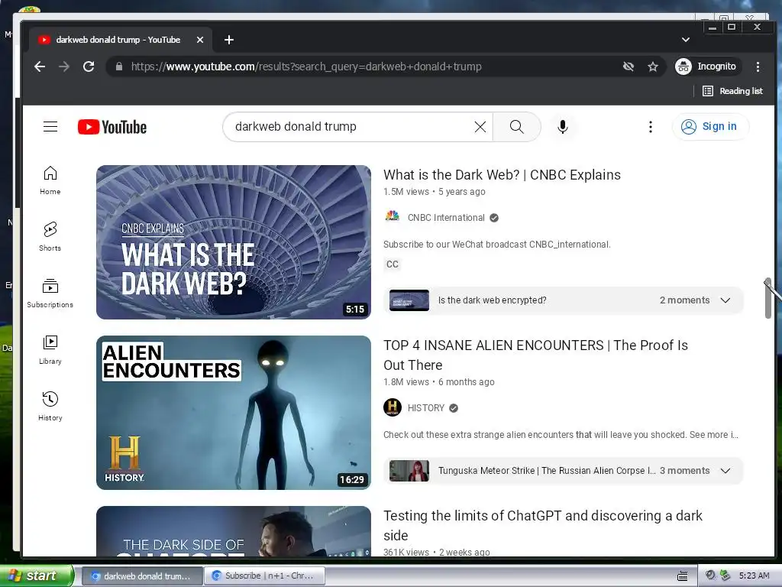The image size is (782, 587).
Task: Open the Windows start button
Action: tap(36, 576)
